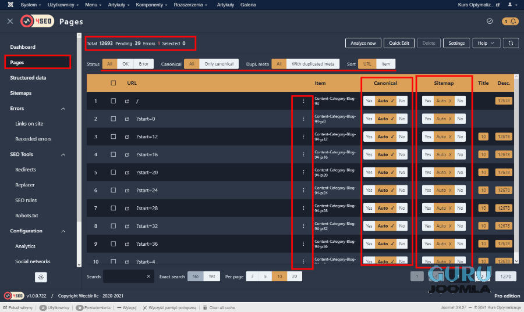Click the refresh icon button near Help
Image resolution: width=524 pixels, height=312 pixels.
coord(511,44)
